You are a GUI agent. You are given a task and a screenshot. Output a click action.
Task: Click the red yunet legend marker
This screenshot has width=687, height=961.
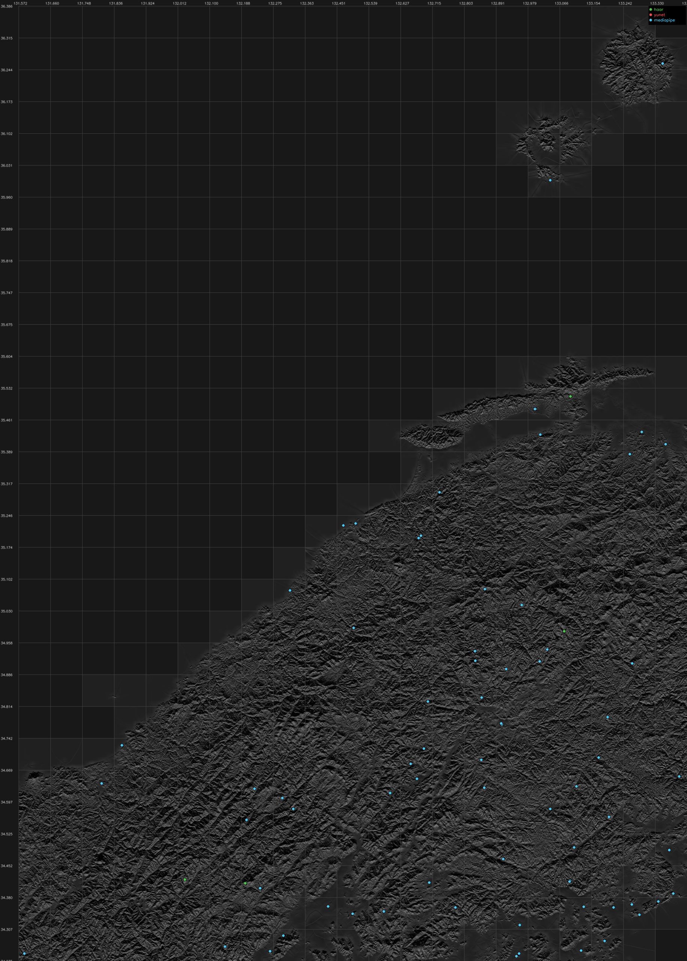[x=651, y=15]
